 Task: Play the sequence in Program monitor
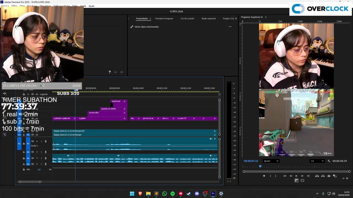tap(296, 176)
